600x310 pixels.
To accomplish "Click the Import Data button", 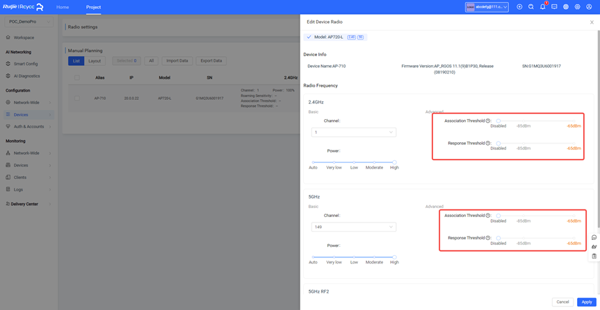I will pyautogui.click(x=177, y=61).
